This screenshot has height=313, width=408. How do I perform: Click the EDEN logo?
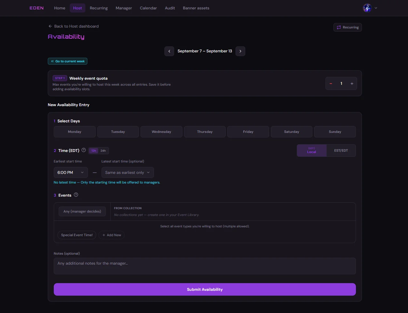point(37,8)
